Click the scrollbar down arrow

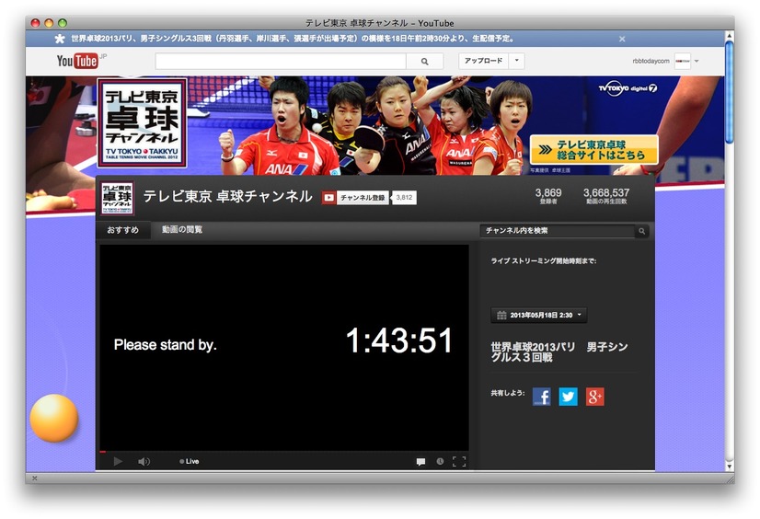coord(729,467)
